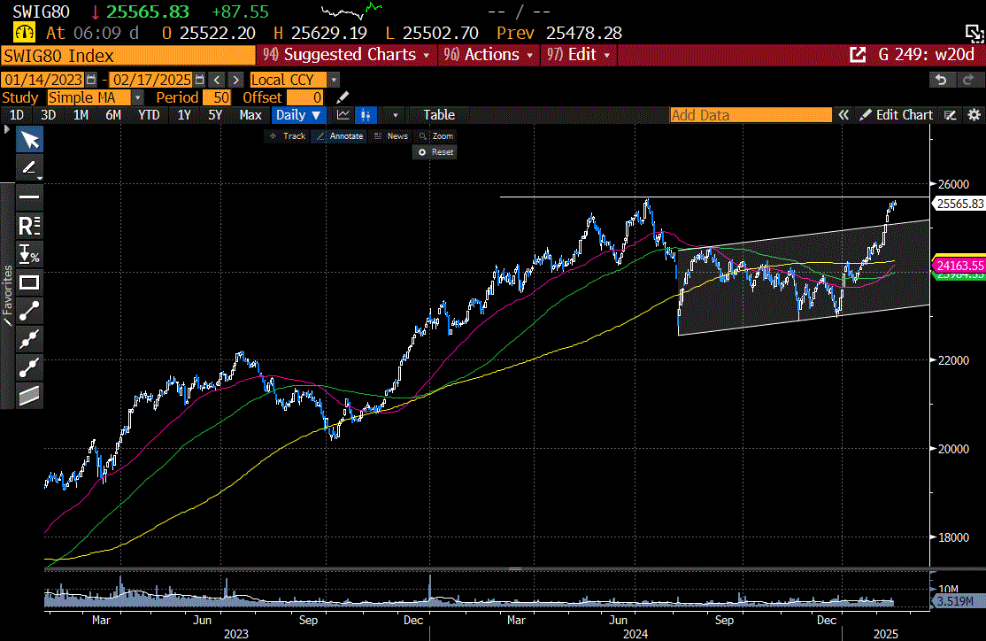
Task: Open the end date calendar picker
Action: click(x=200, y=80)
